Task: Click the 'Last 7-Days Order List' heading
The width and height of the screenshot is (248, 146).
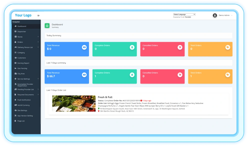Action: pyautogui.click(x=56, y=90)
